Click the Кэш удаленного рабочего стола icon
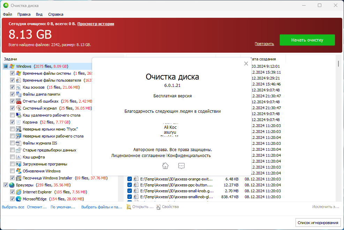The height and width of the screenshot is (230, 344). pyautogui.click(x=18, y=115)
